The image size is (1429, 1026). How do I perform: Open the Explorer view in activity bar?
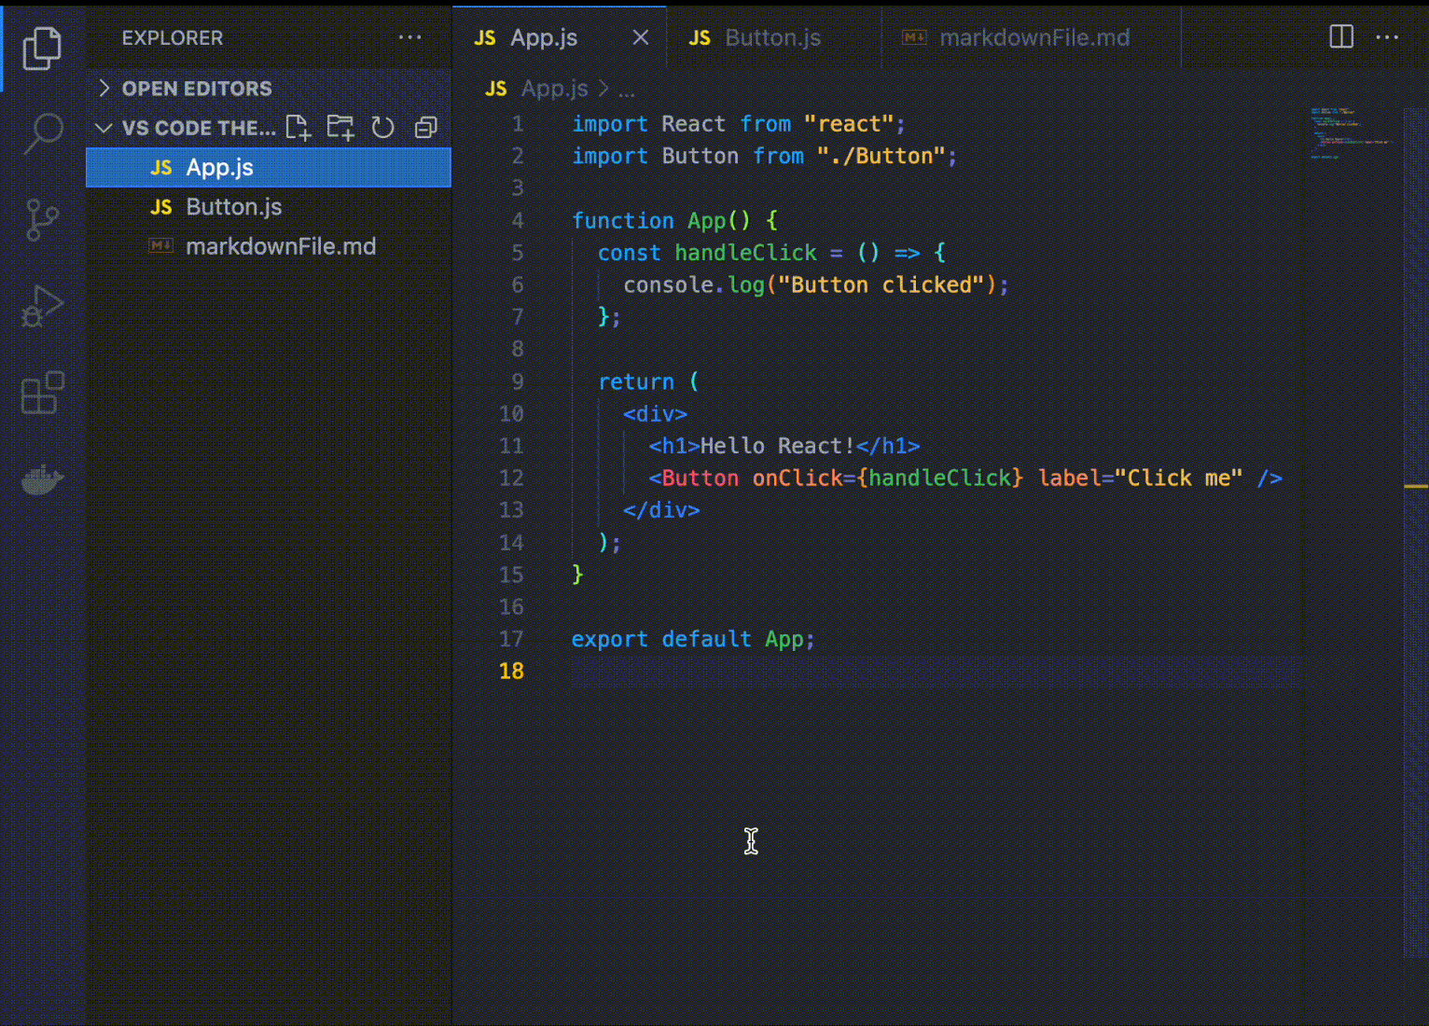(x=42, y=48)
